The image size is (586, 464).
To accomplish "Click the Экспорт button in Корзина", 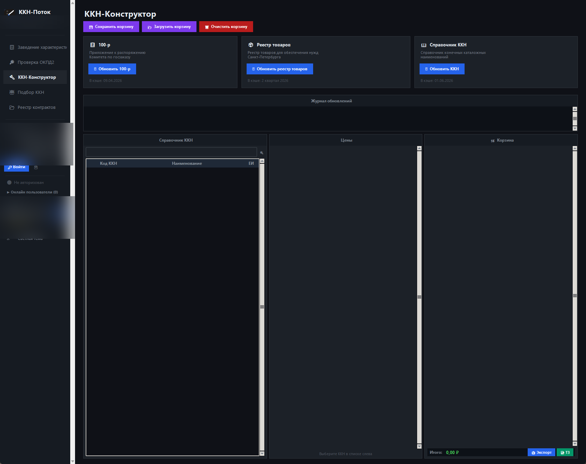I will point(541,452).
